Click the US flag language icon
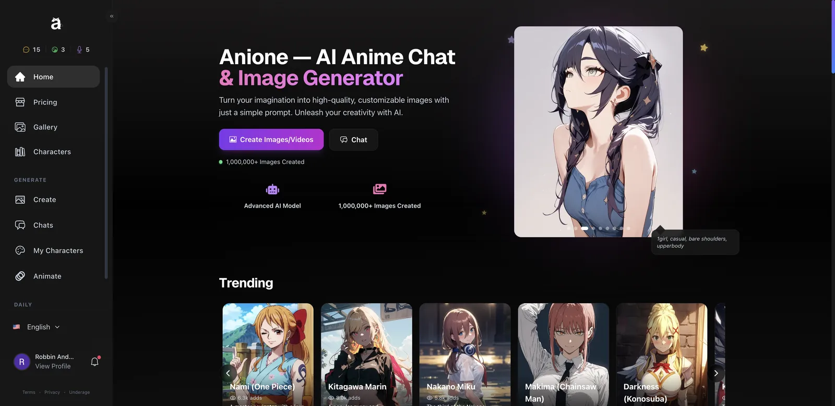Viewport: 835px width, 406px height. [x=17, y=327]
